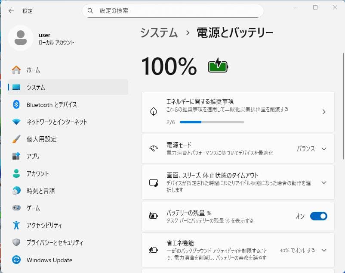Click the 設定の検索 search field
This screenshot has height=273, width=345.
pos(172,11)
